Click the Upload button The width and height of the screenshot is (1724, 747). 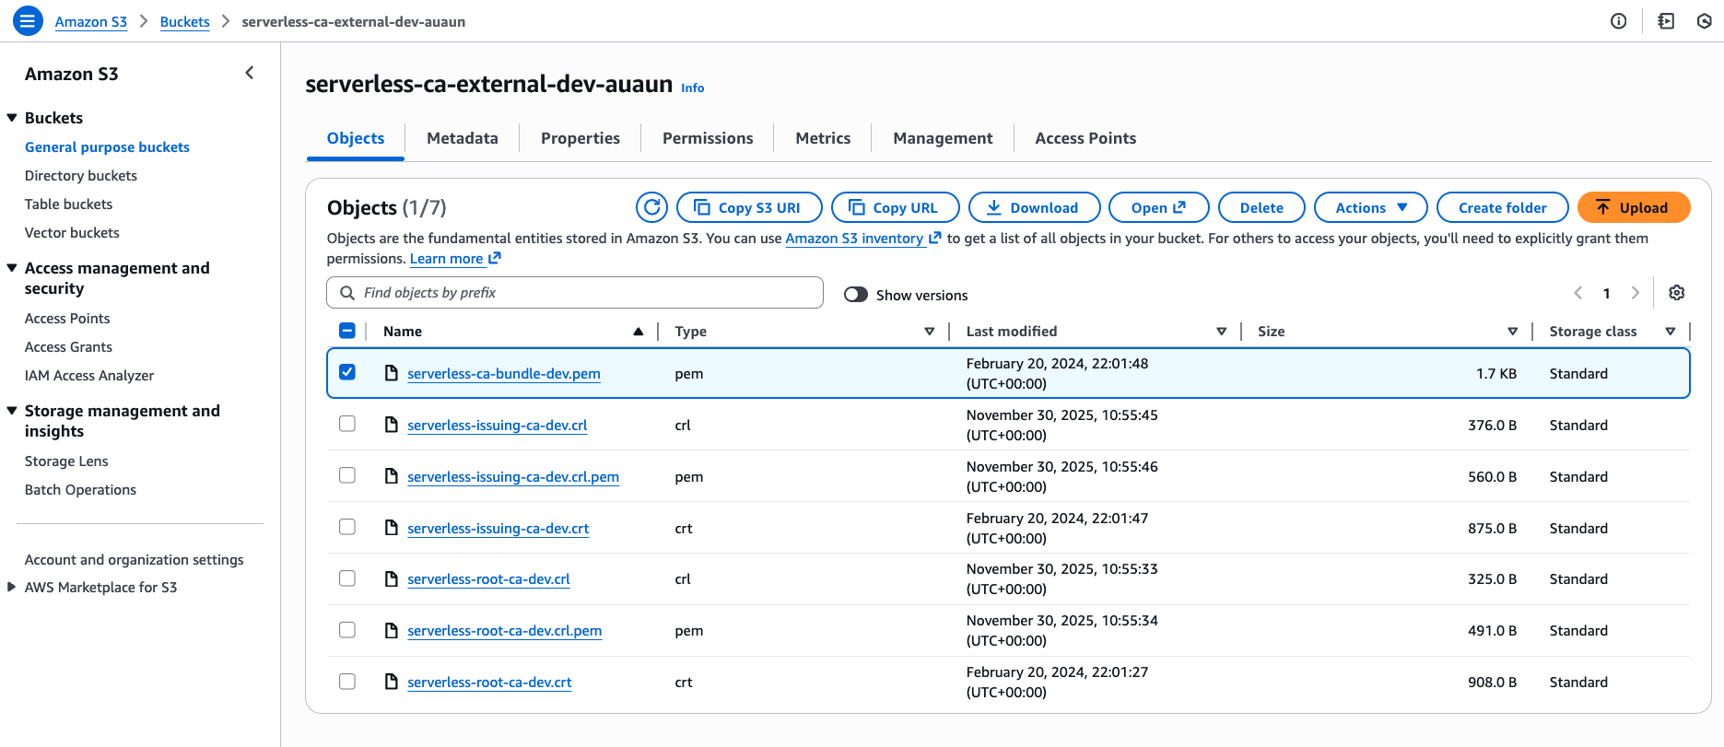(x=1633, y=207)
